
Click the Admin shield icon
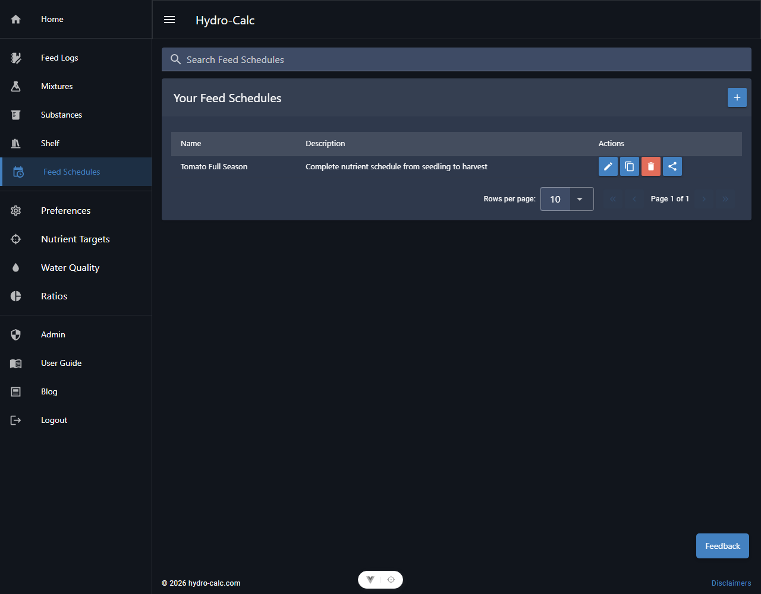point(16,334)
